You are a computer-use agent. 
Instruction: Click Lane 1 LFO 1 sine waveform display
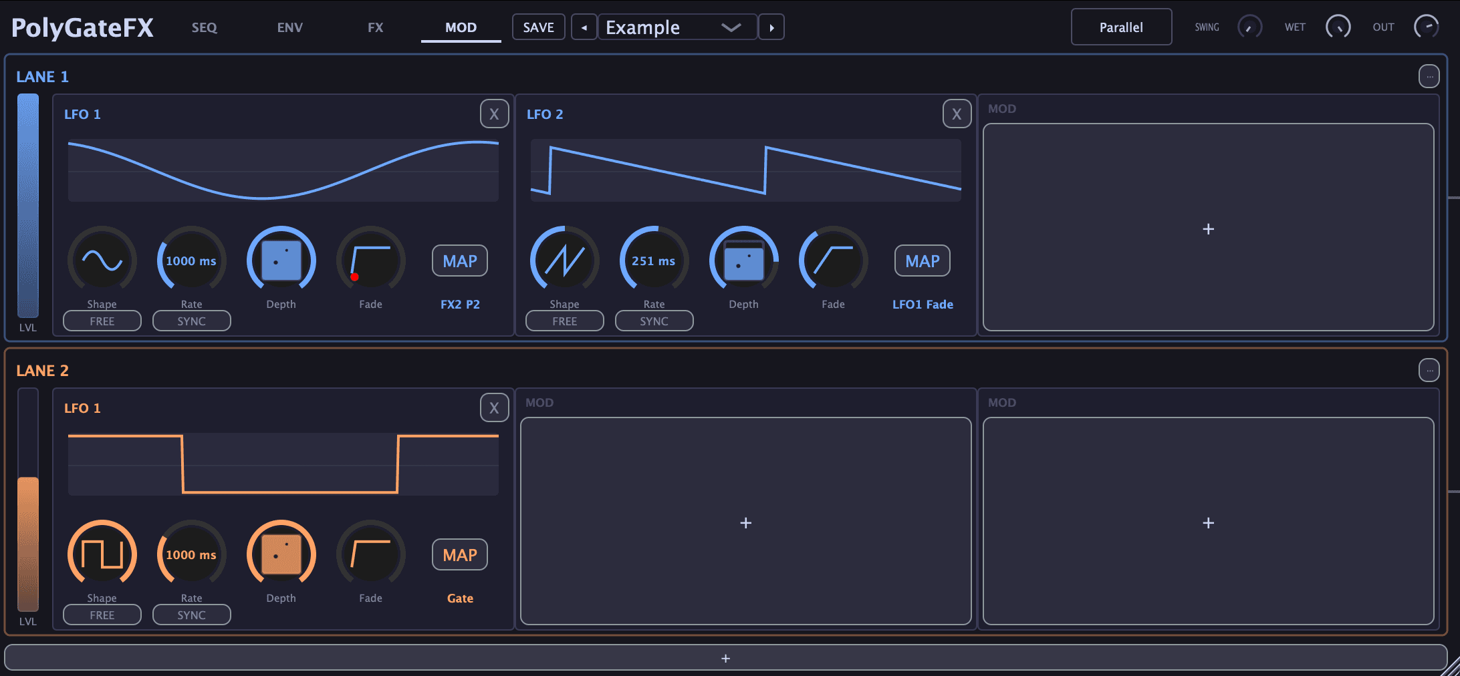pyautogui.click(x=283, y=170)
